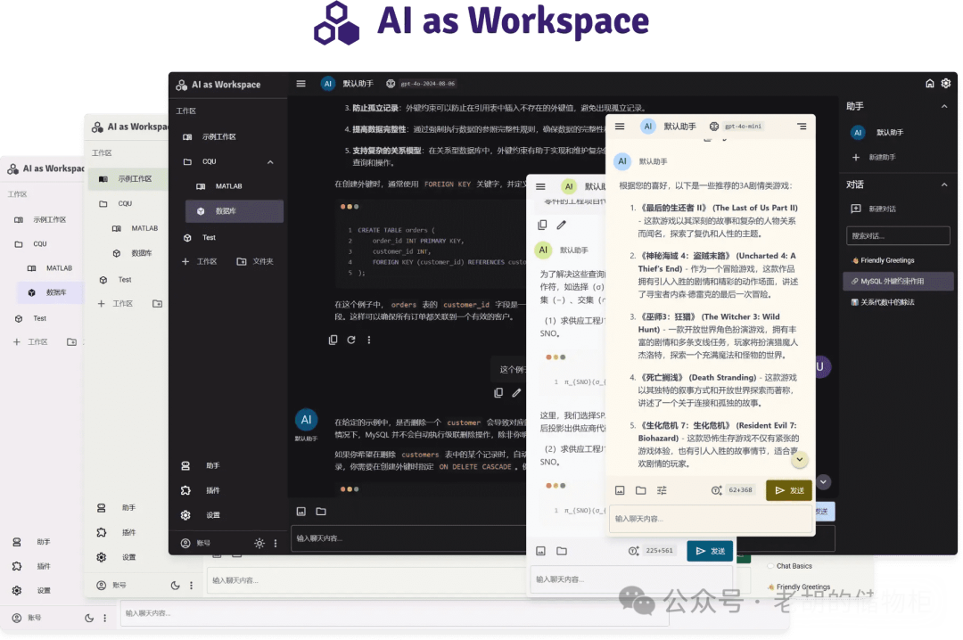Open the settings gear beside the home icon
The image size is (963, 640).
click(946, 84)
